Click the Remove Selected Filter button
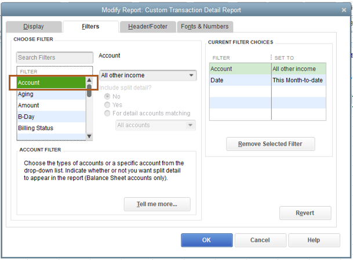Image resolution: width=353 pixels, height=260 pixels. point(271,144)
